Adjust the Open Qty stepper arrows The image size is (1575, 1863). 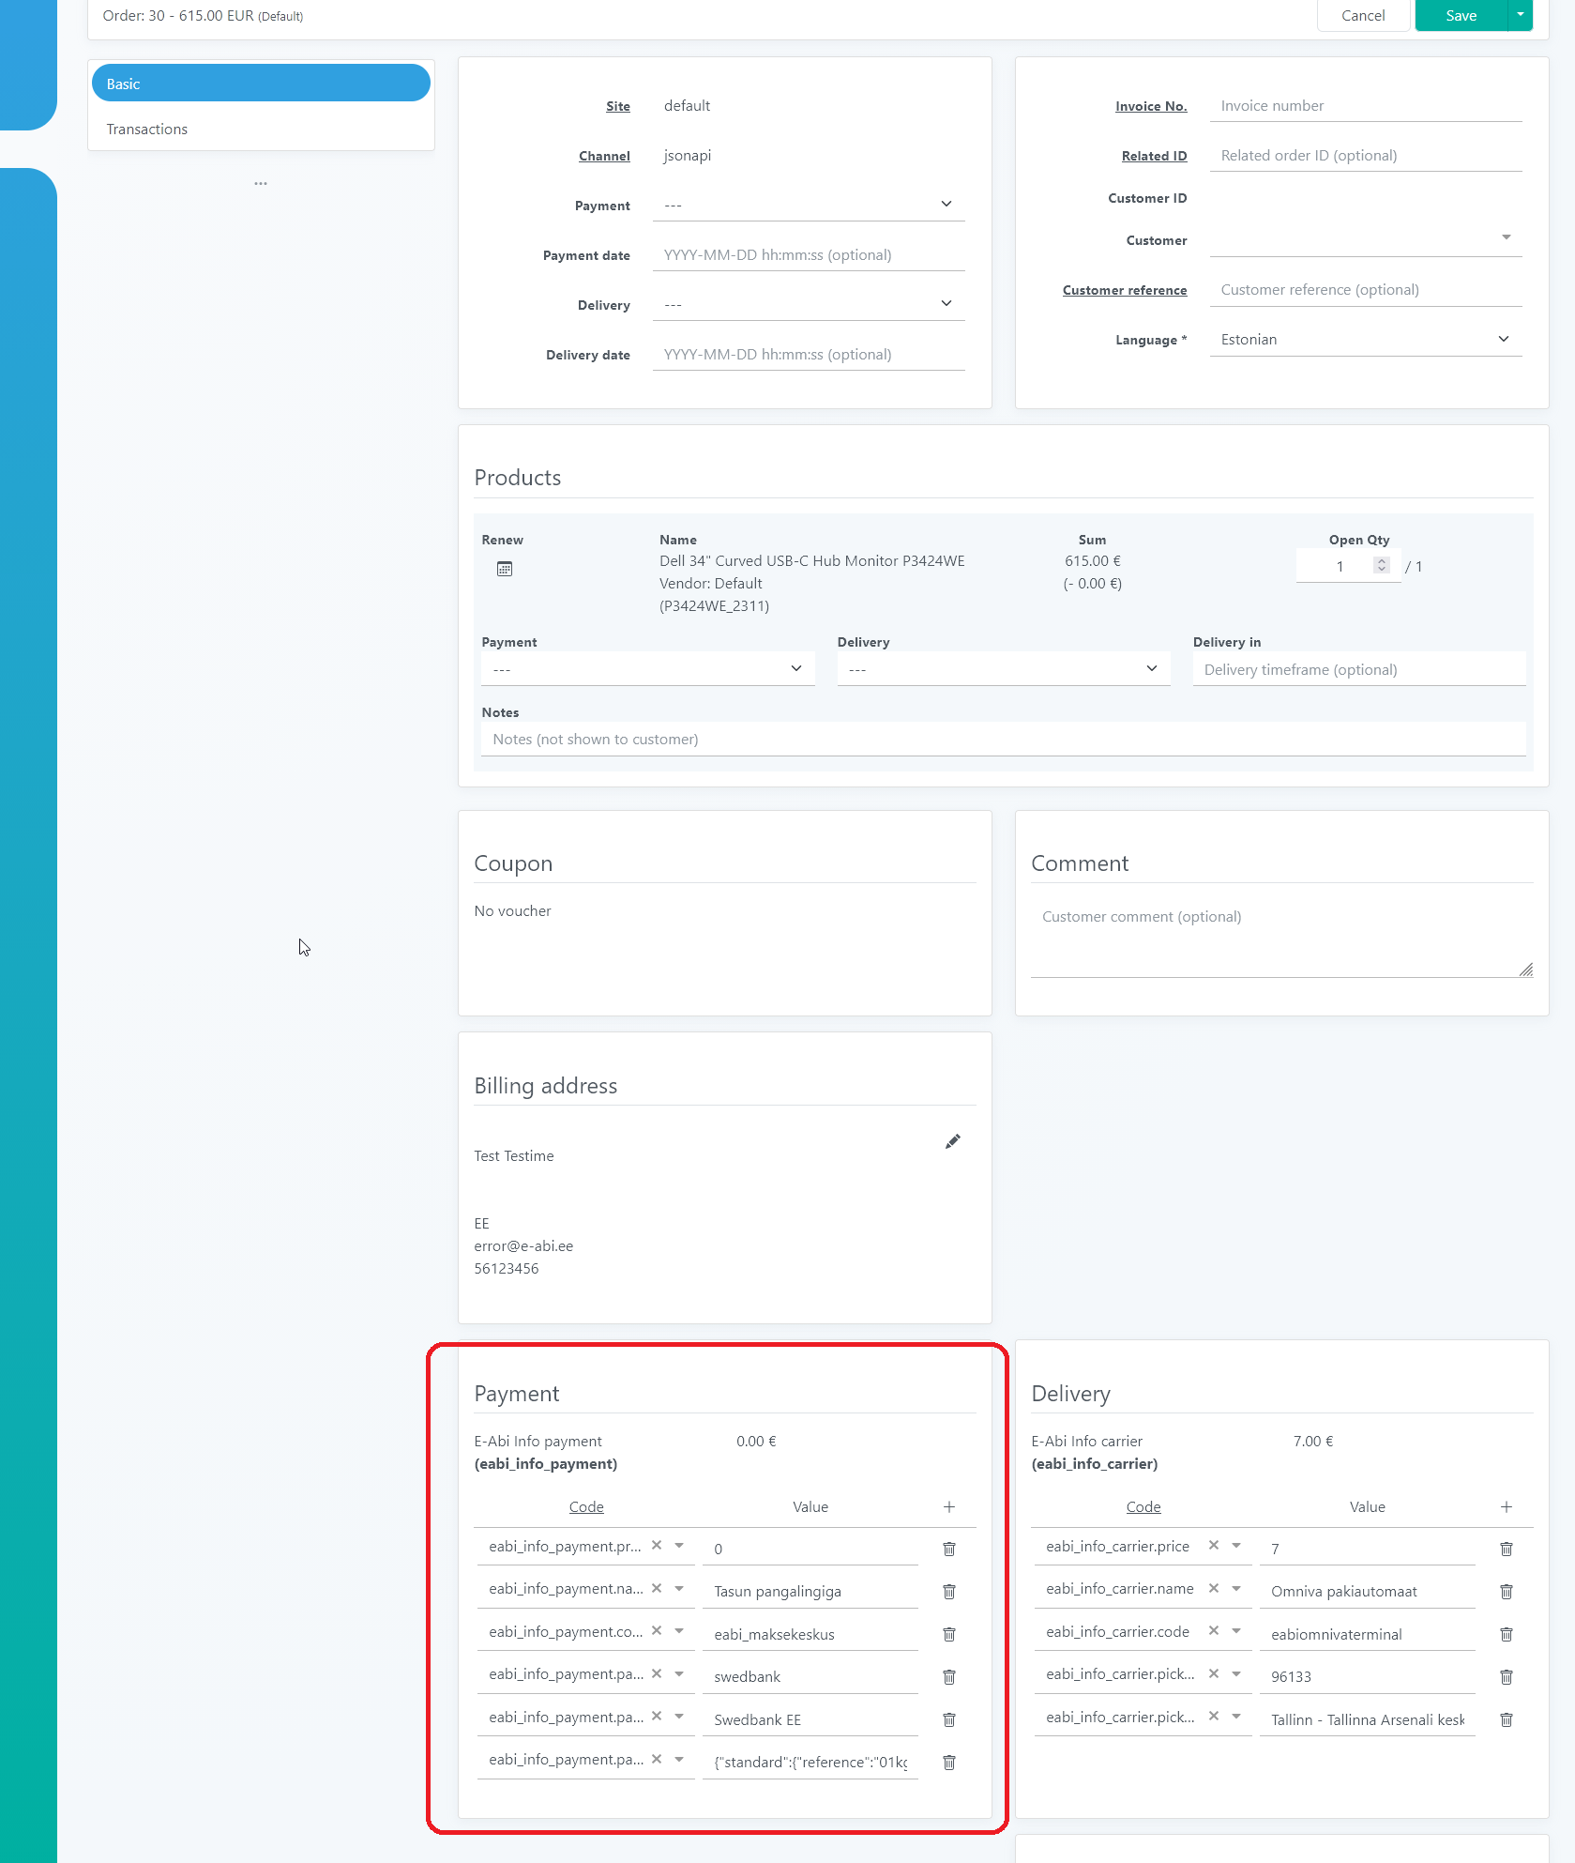[x=1381, y=565]
